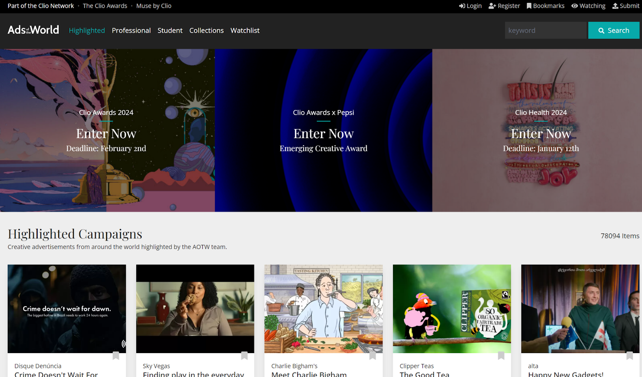Open the Register link
This screenshot has height=377, width=642.
point(504,6)
